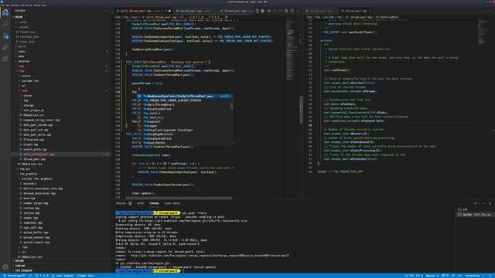Open plugin.cpp in explorer

31,144
